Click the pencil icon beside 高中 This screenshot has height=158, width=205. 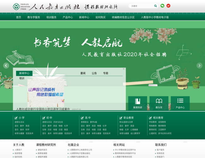tap(82, 118)
